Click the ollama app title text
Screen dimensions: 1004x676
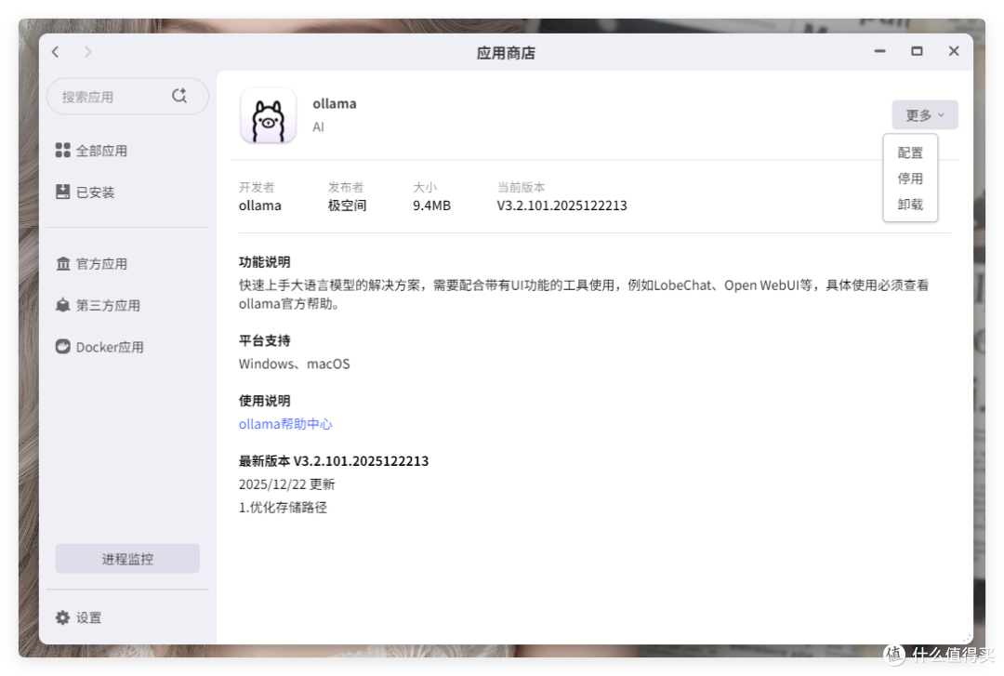point(335,104)
